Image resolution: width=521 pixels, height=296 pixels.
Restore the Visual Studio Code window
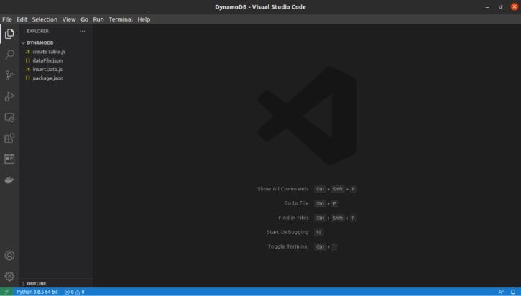click(x=500, y=7)
